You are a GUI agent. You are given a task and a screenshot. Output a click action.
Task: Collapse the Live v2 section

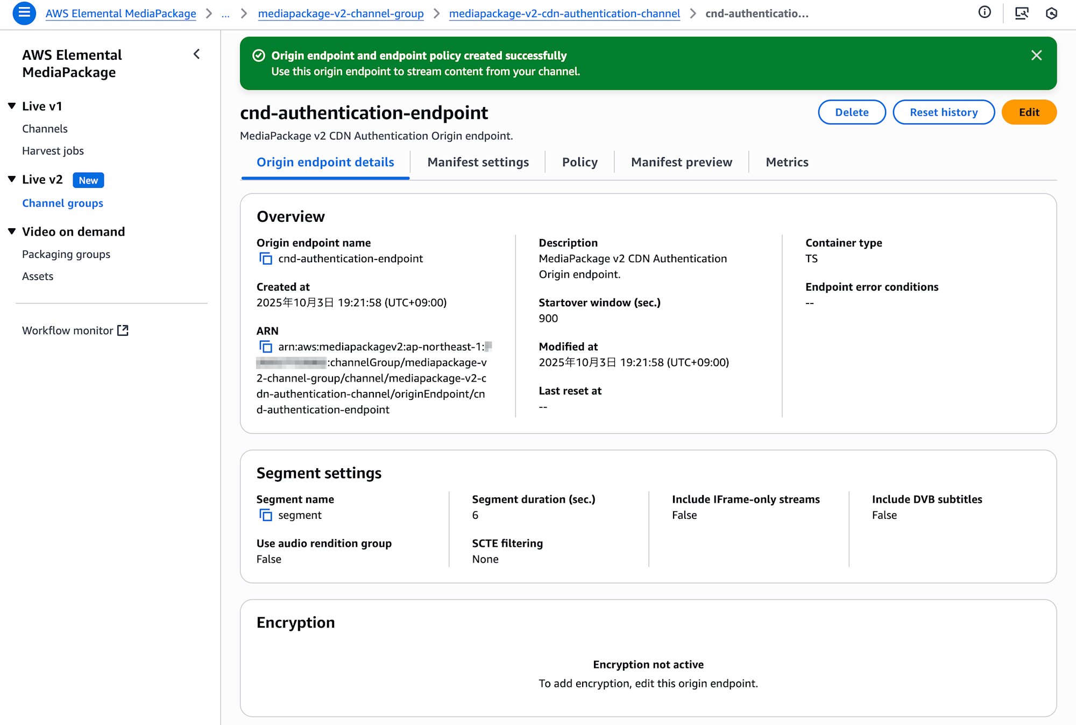tap(12, 179)
